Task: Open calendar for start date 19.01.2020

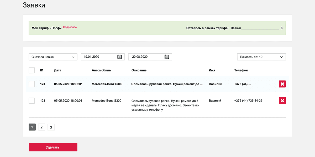Action: coord(119,57)
